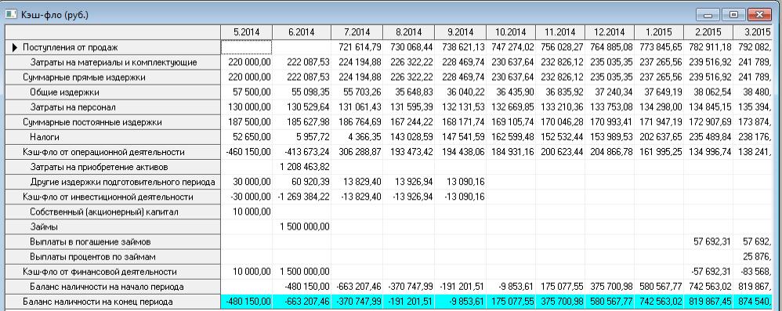Image resolution: width=782 pixels, height=311 pixels.
Task: Select row Другие издержки подготовительного периода
Action: click(113, 182)
